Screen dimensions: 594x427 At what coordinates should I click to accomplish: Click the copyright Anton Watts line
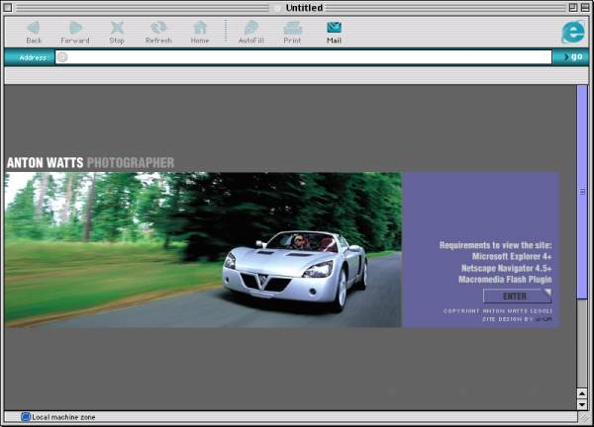(498, 311)
